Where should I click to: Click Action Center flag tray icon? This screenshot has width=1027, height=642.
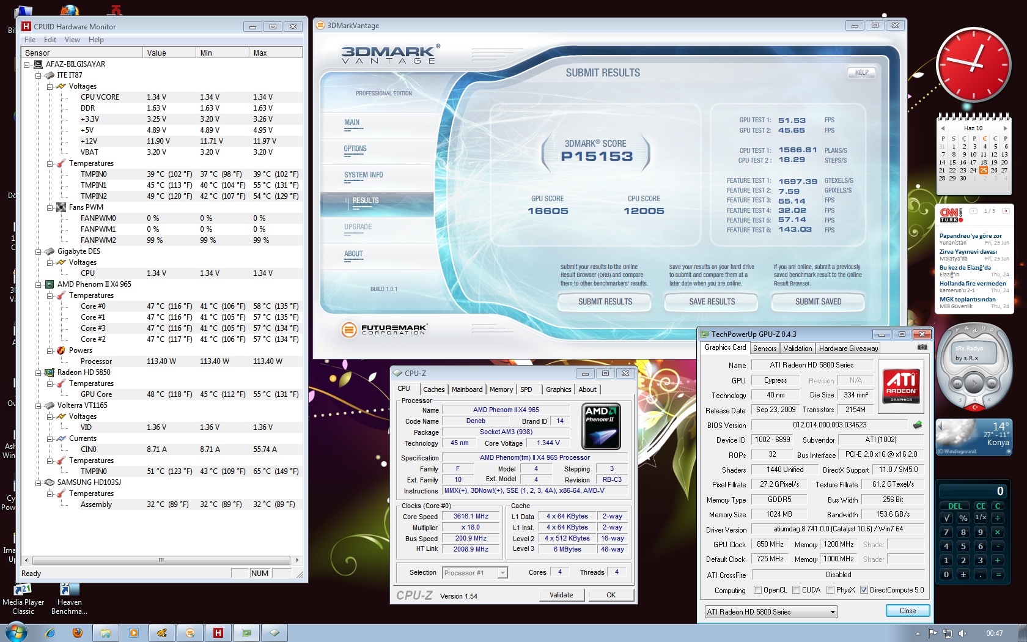[932, 633]
